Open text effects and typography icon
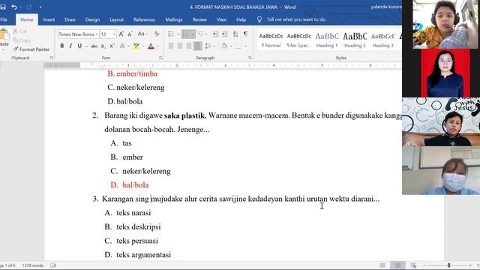Screen dimensions: 480x270 pyautogui.click(x=122, y=46)
